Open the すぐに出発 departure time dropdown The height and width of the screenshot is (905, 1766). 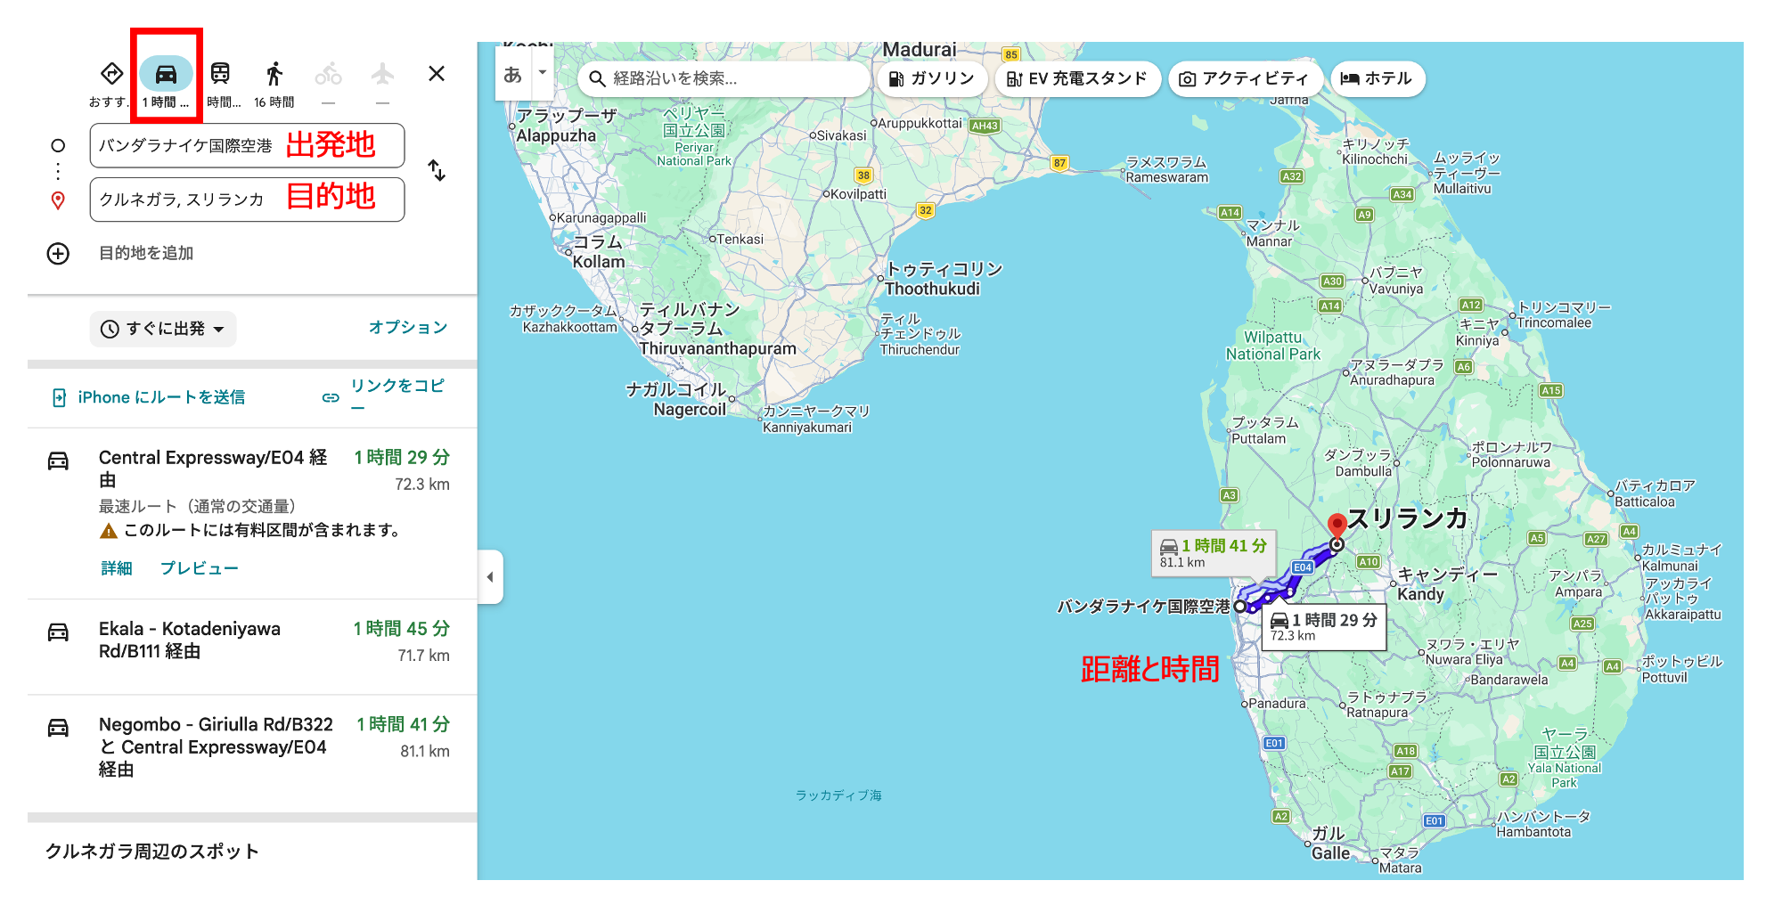pyautogui.click(x=162, y=329)
